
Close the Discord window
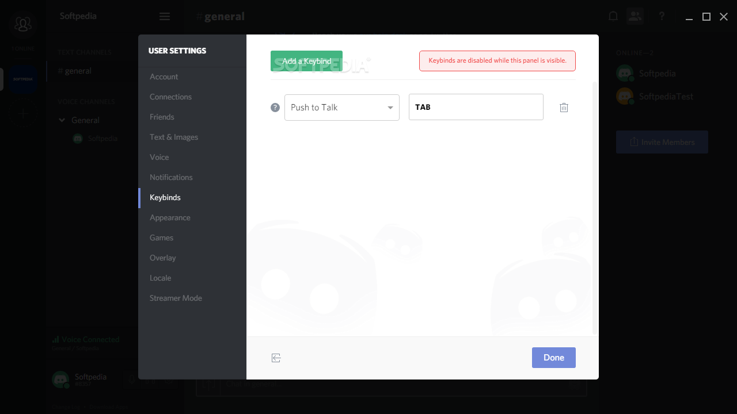click(724, 17)
